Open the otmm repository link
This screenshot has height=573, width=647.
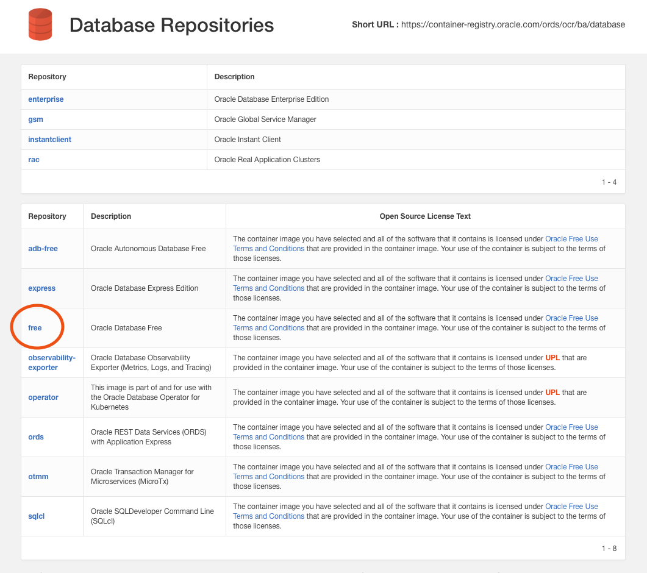[38, 477]
